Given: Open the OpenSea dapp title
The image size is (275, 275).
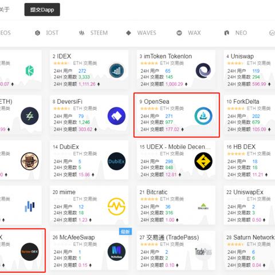Looking at the screenshot, I should click(x=156, y=101).
